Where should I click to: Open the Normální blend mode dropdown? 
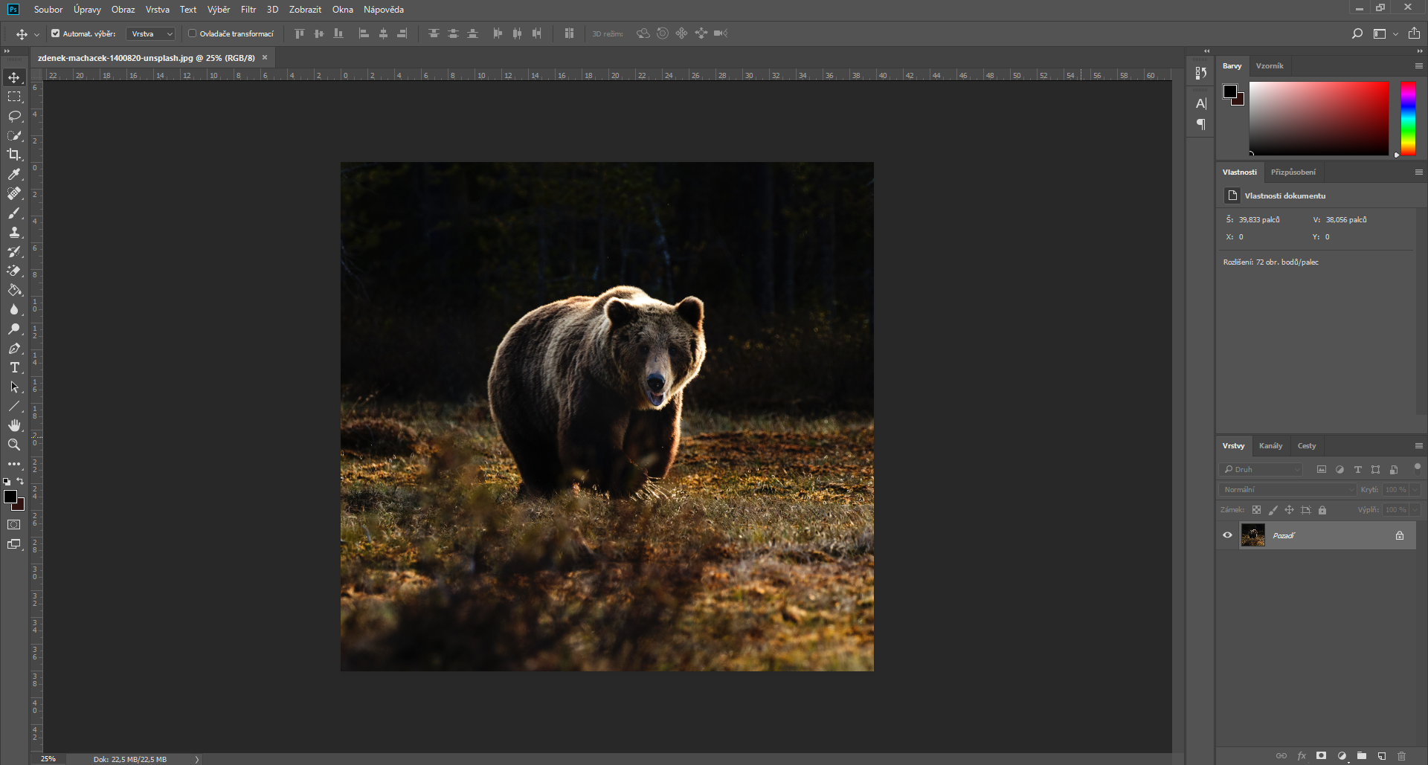coord(1287,489)
